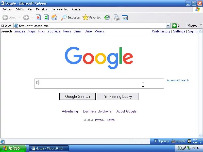This screenshot has height=152, width=203.
Task: Expand More » Google services link
Action: click(x=99, y=31)
